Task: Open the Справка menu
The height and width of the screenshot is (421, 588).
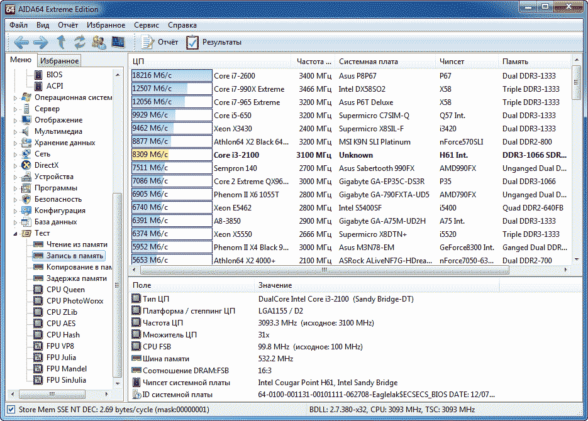Action: (x=182, y=25)
